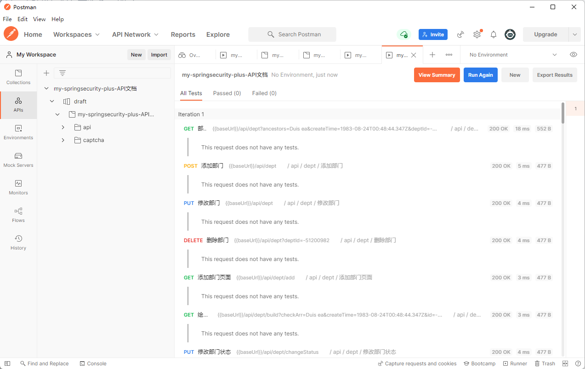Viewport: 585px width, 369px height.
Task: Open the capture requests satellite icon
Action: (x=460, y=34)
